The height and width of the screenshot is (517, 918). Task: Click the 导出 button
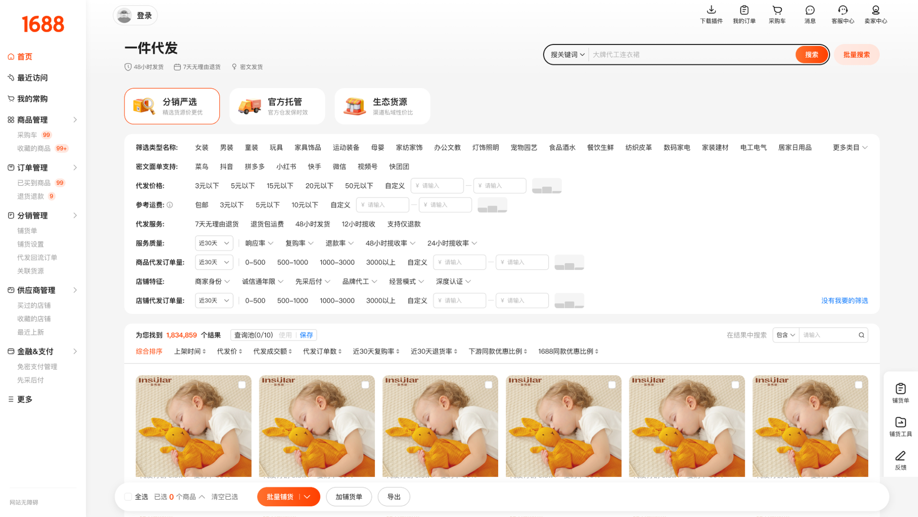tap(394, 497)
